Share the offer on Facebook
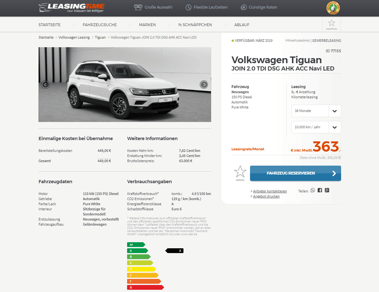Viewport: 379px width, 292px height. click(x=320, y=190)
